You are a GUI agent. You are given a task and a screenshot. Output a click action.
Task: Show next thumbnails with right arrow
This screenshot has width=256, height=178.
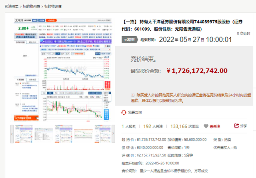[x=113, y=134]
